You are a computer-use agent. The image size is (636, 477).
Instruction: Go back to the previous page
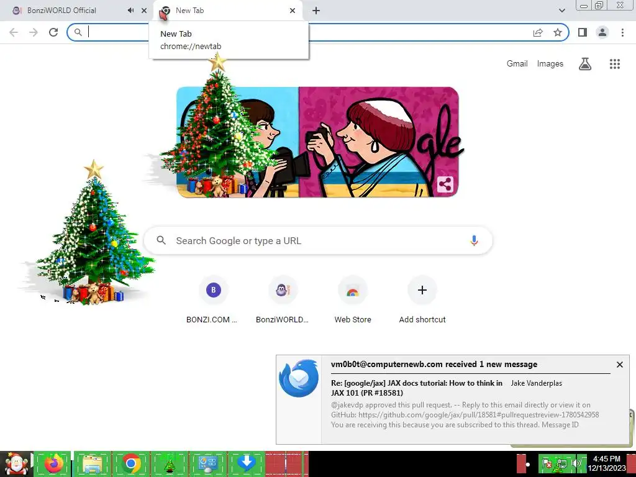14,32
